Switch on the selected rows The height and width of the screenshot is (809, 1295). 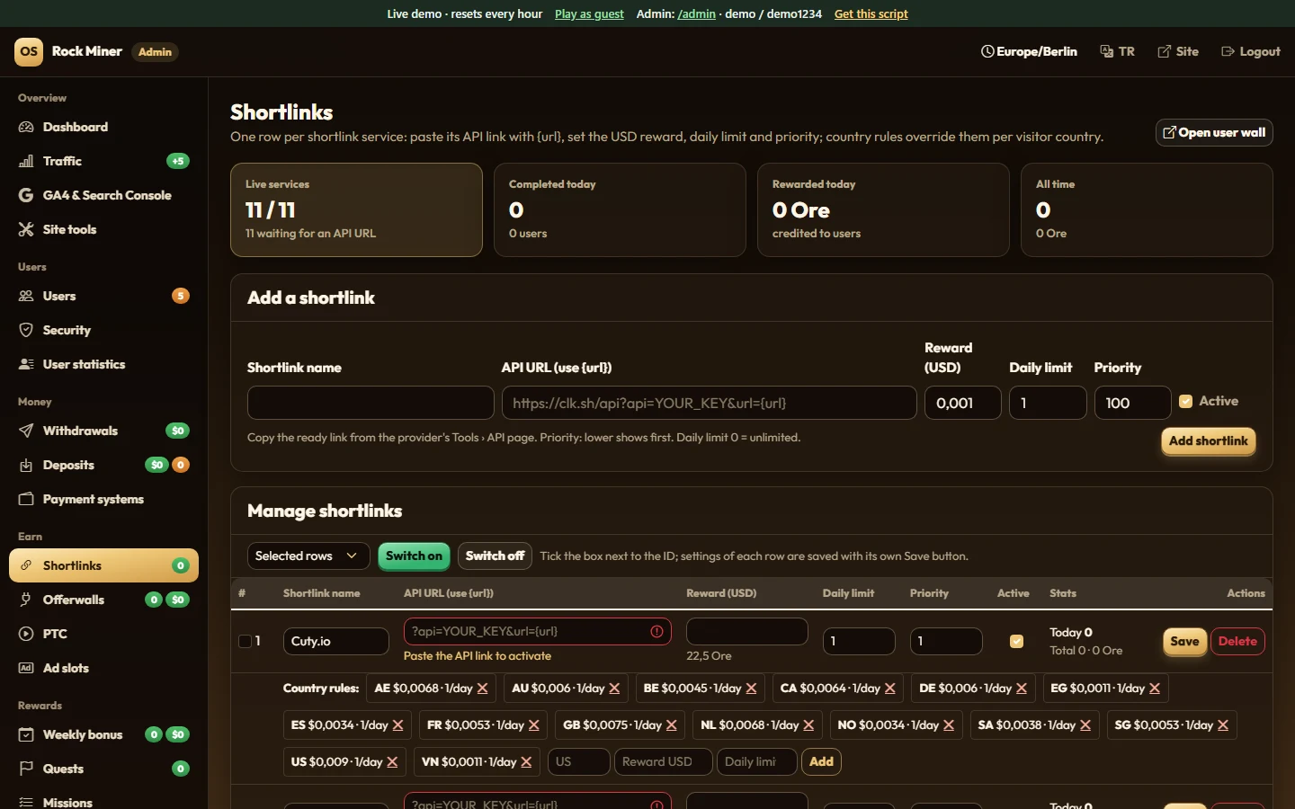coord(414,556)
